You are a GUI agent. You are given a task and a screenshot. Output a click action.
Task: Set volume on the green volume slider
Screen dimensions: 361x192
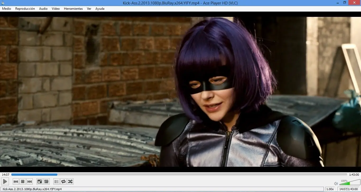click(350, 182)
